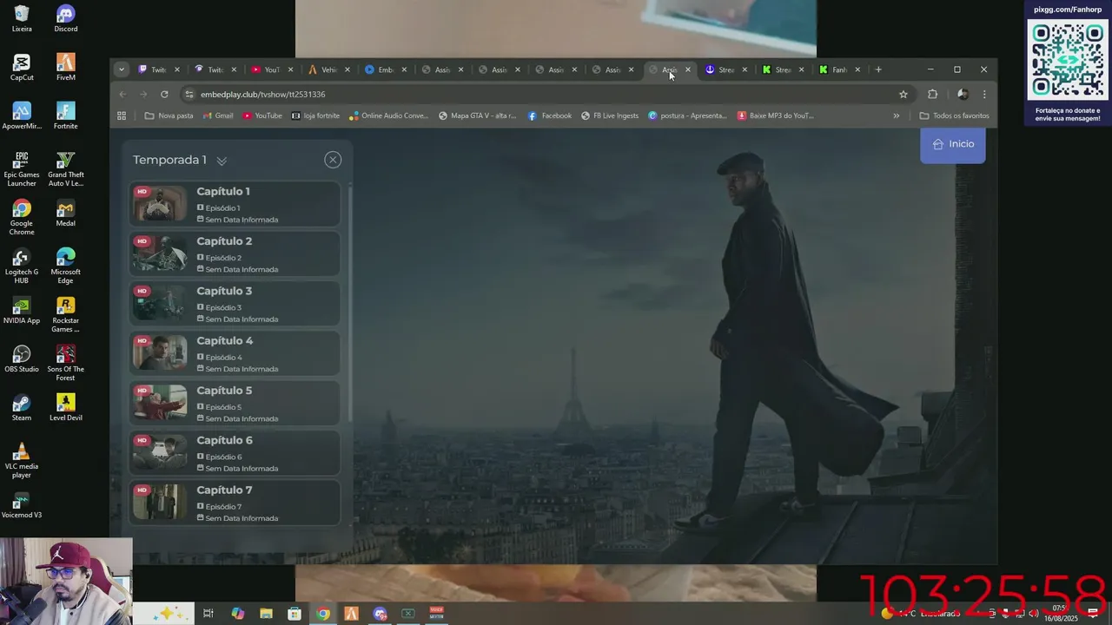Open the OBS Studio desktop shortcut
The width and height of the screenshot is (1112, 625).
22,359
